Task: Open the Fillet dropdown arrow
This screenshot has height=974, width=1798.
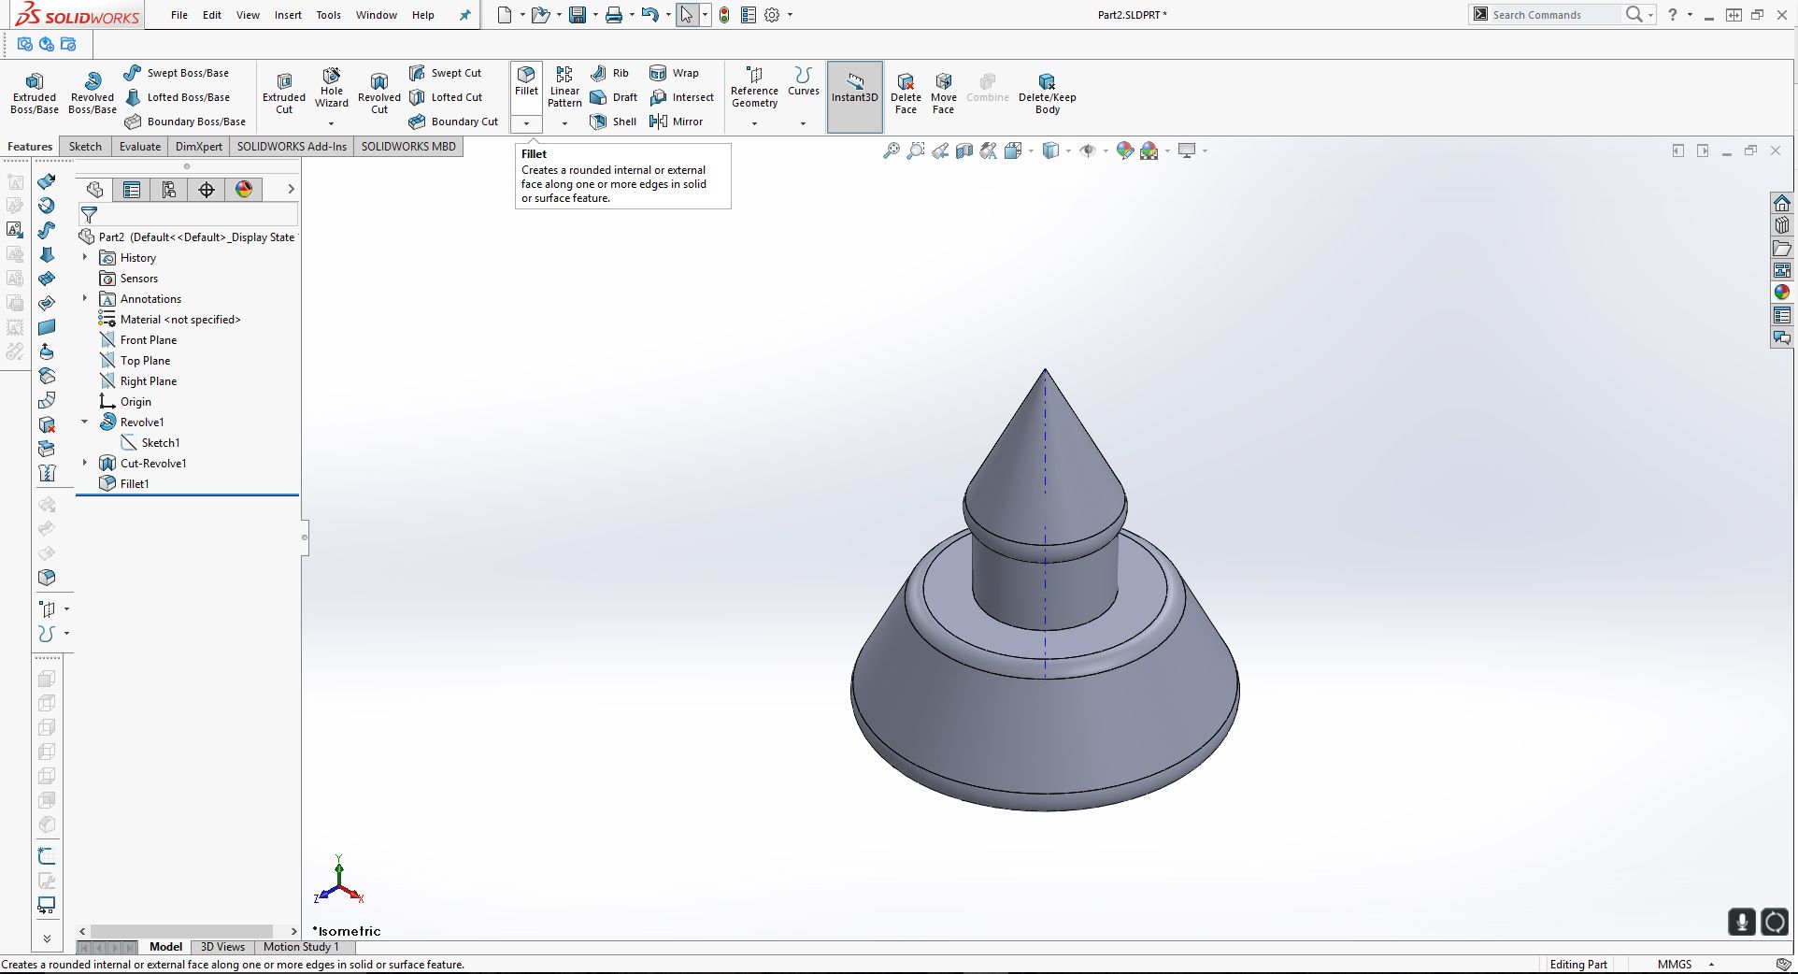Action: [526, 123]
